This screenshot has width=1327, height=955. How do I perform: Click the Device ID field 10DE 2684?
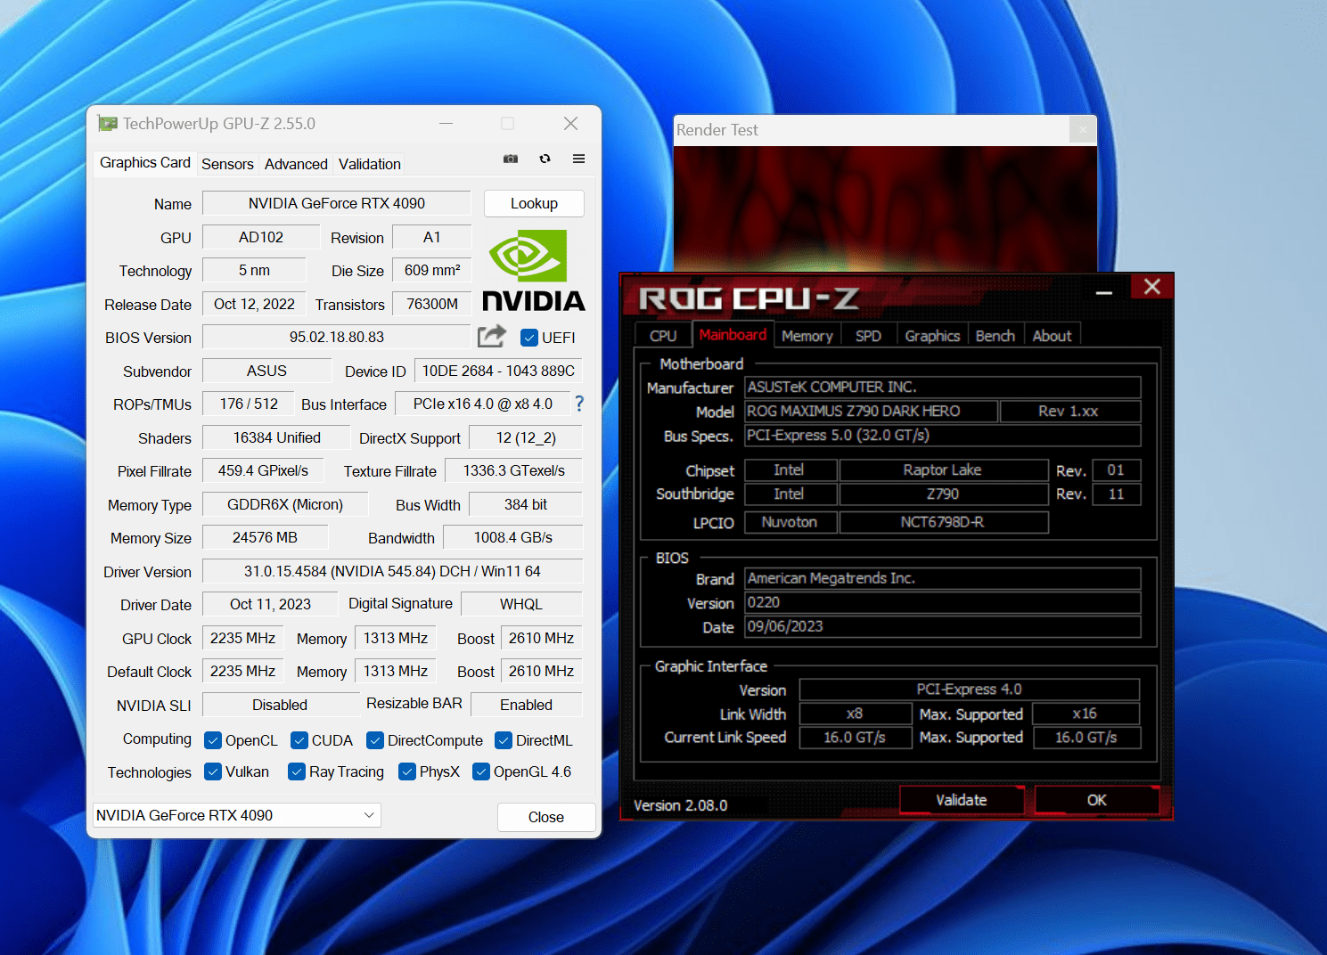(498, 371)
